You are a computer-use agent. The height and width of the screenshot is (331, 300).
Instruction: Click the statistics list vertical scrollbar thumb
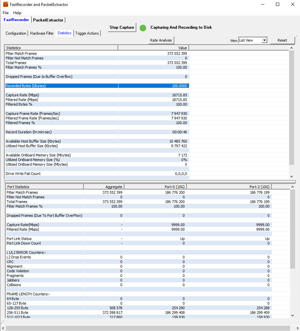291,108
